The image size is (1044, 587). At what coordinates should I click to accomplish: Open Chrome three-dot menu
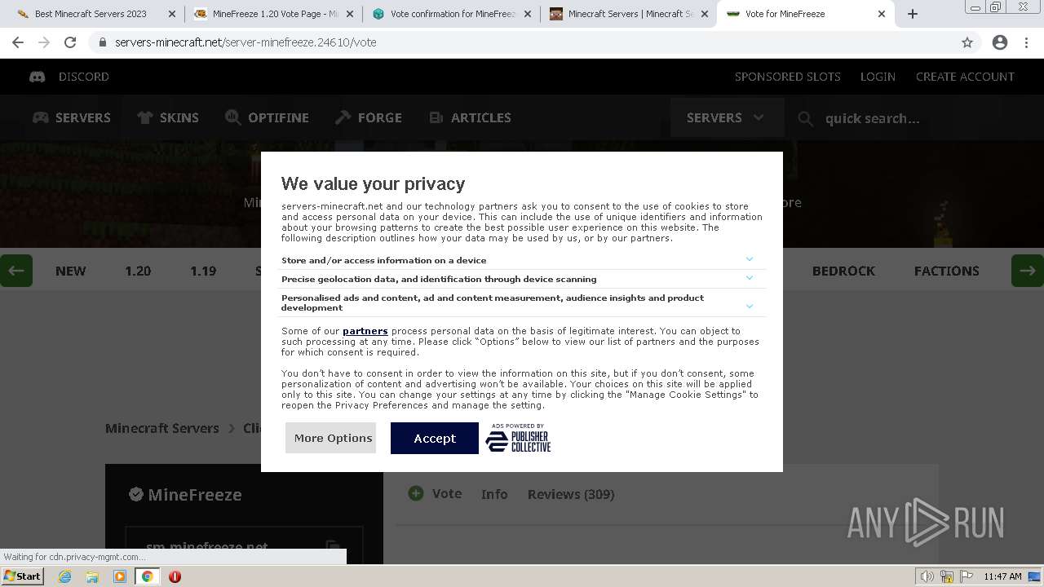coord(1027,42)
